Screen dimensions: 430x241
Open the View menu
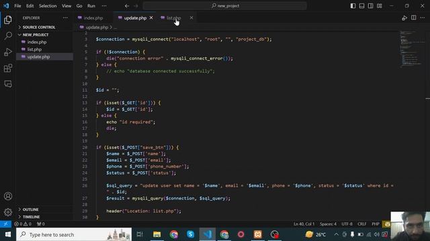[67, 6]
